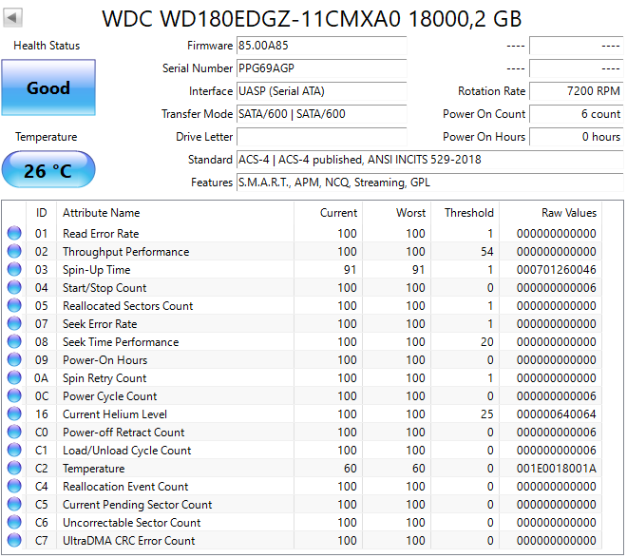Select the Reallocation Event Count attribute name
Image resolution: width=627 pixels, height=558 pixels.
125,487
